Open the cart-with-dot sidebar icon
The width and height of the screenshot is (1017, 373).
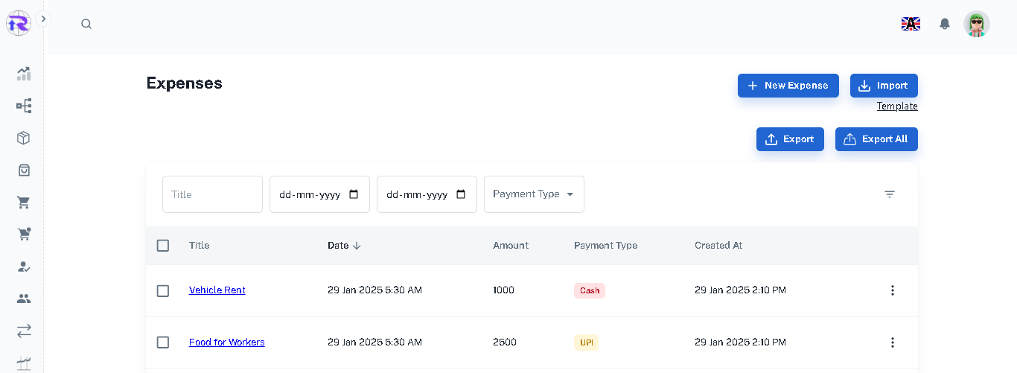pos(24,234)
